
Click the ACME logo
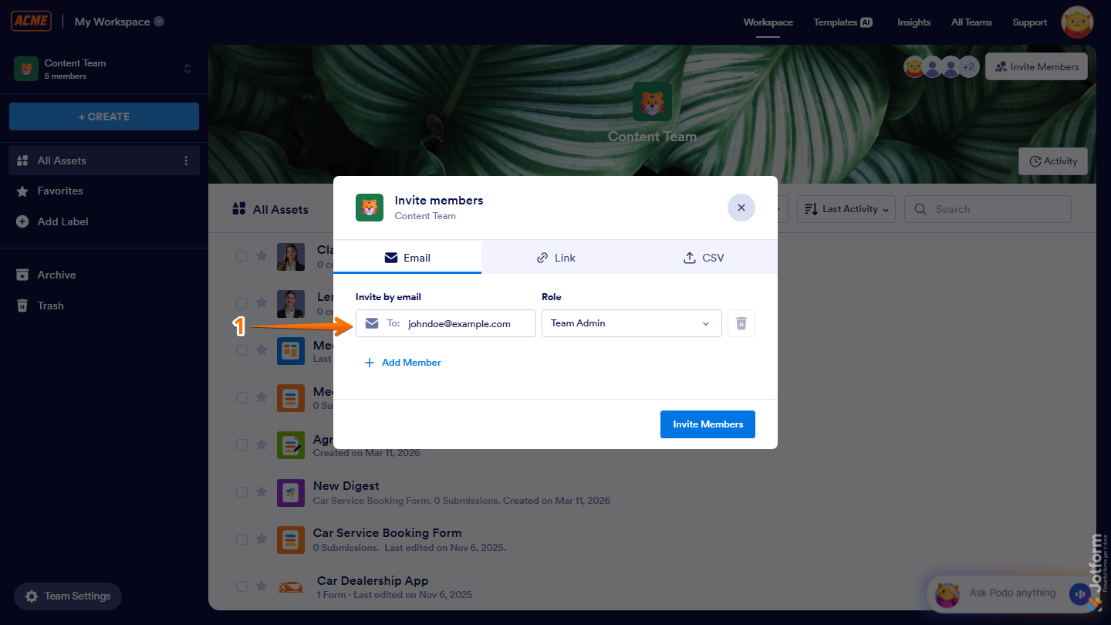[x=31, y=21]
